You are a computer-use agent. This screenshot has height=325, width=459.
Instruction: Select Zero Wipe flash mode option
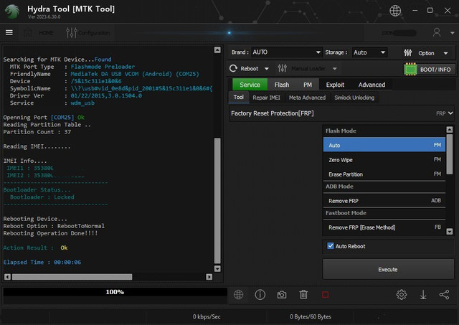384,159
